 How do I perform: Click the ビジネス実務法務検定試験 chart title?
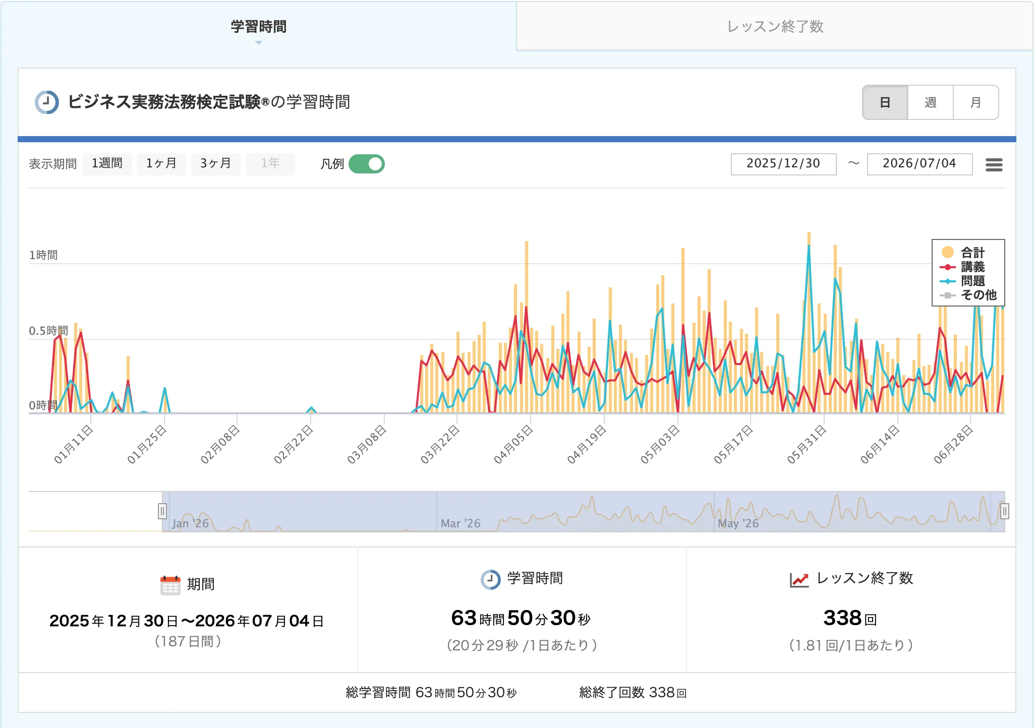(x=209, y=102)
